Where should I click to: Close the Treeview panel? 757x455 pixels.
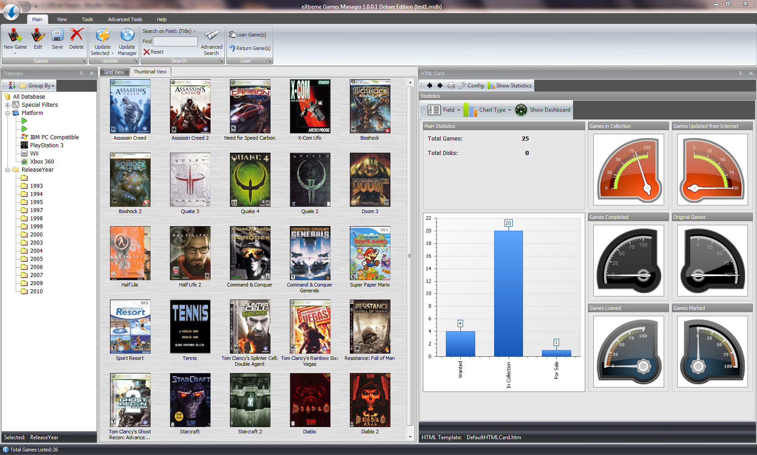pyautogui.click(x=92, y=73)
